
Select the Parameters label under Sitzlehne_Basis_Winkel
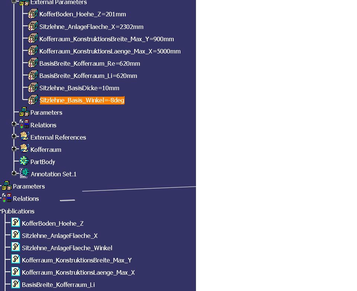[46, 113]
